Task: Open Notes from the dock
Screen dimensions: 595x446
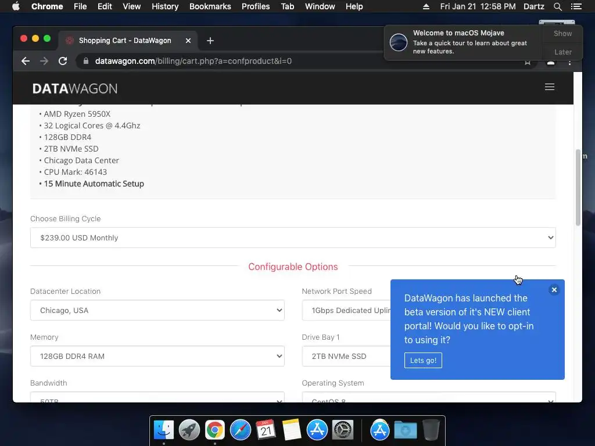Action: click(292, 430)
